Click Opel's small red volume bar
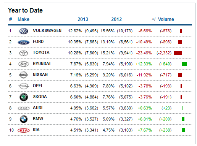Image resolution: width=197 pixels, height=146 pixels. click(181, 86)
